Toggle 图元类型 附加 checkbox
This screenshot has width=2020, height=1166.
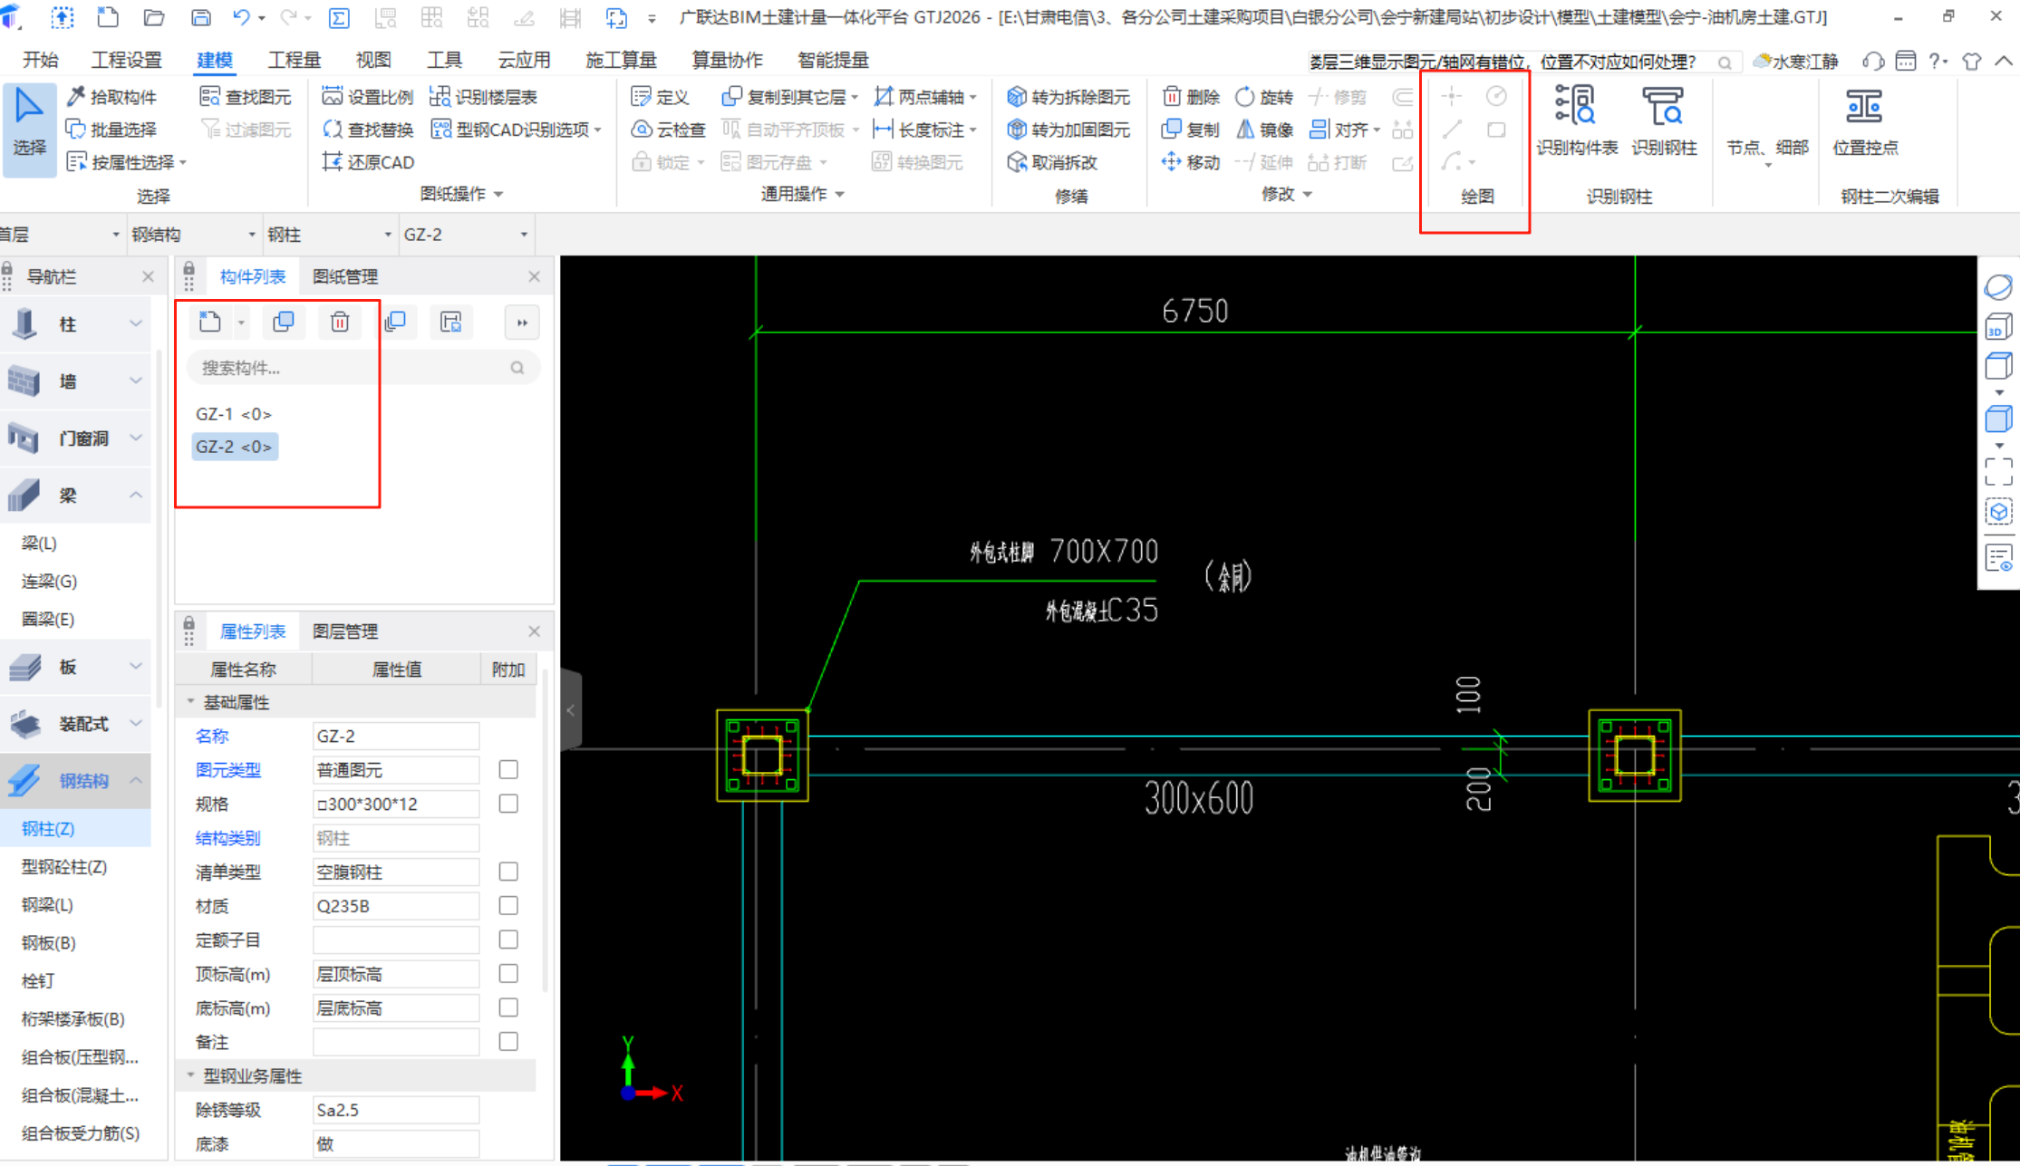pyautogui.click(x=508, y=769)
